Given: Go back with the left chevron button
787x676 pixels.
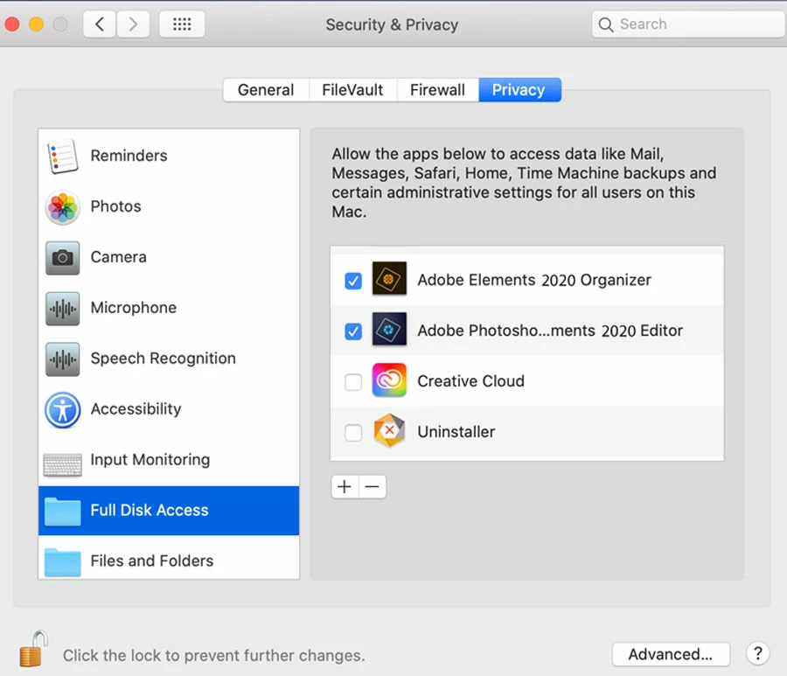Looking at the screenshot, I should point(100,24).
